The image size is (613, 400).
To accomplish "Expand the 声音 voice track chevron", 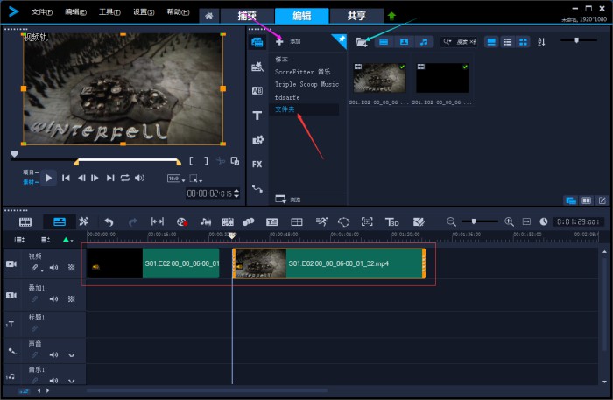I will pyautogui.click(x=71, y=355).
